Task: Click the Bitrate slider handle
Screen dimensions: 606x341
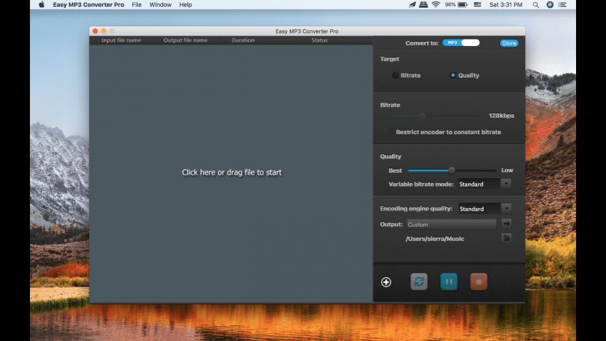Action: [x=422, y=116]
